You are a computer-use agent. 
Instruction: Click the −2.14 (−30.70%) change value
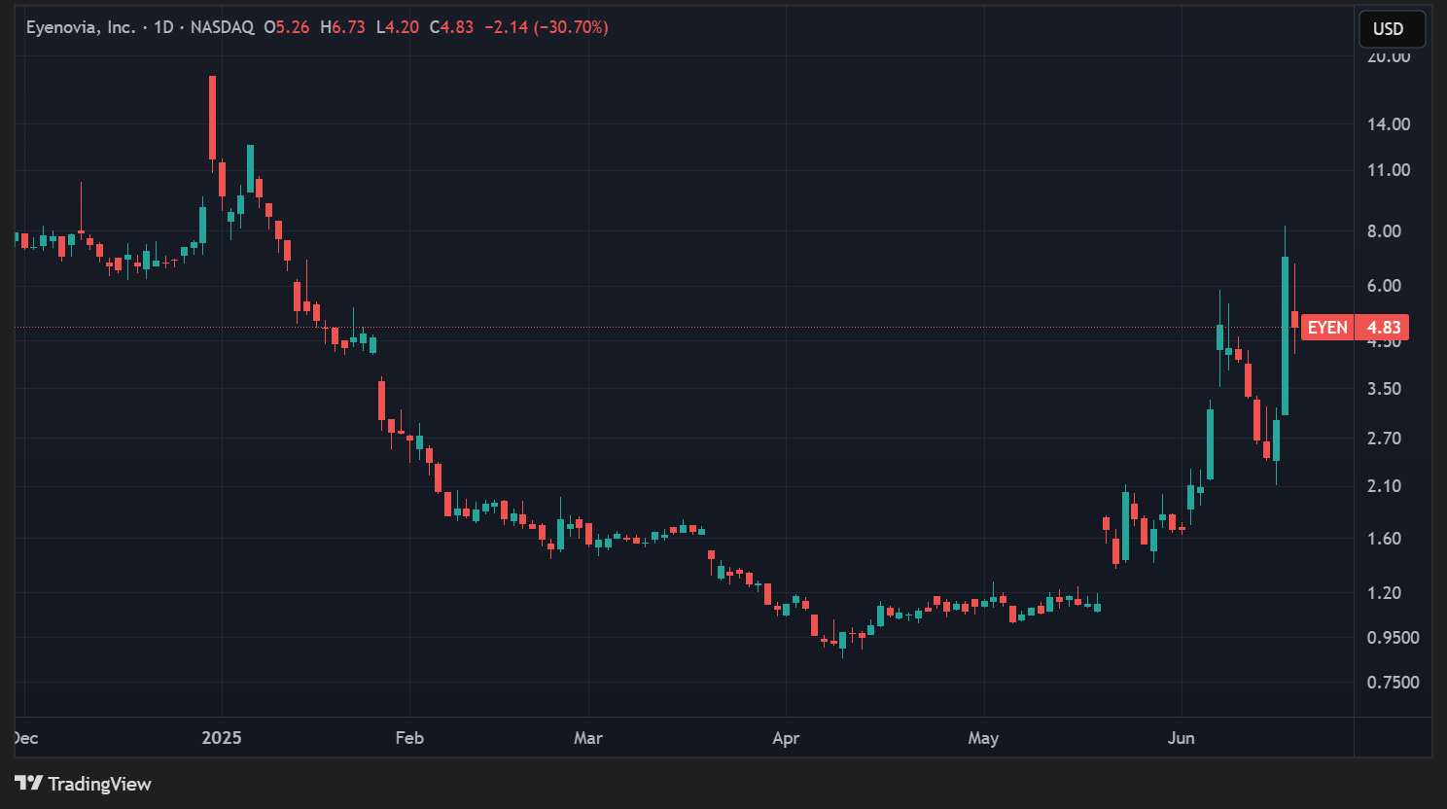click(547, 27)
